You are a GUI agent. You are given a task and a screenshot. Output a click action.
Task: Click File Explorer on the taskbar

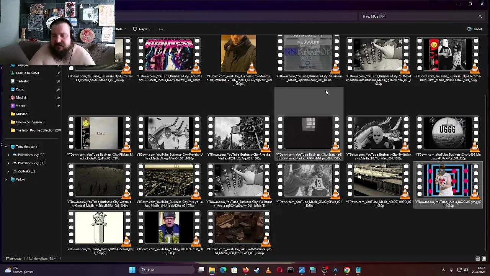tap(212, 270)
